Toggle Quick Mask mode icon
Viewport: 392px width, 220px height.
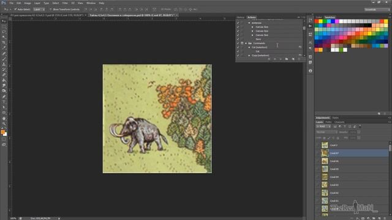pos(4,139)
